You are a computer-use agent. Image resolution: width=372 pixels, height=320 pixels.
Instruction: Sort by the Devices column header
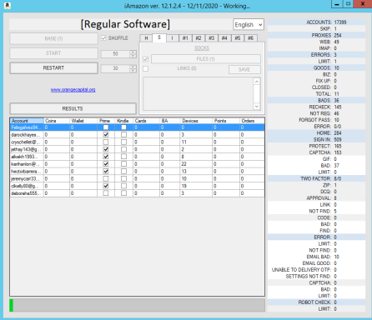pyautogui.click(x=196, y=121)
